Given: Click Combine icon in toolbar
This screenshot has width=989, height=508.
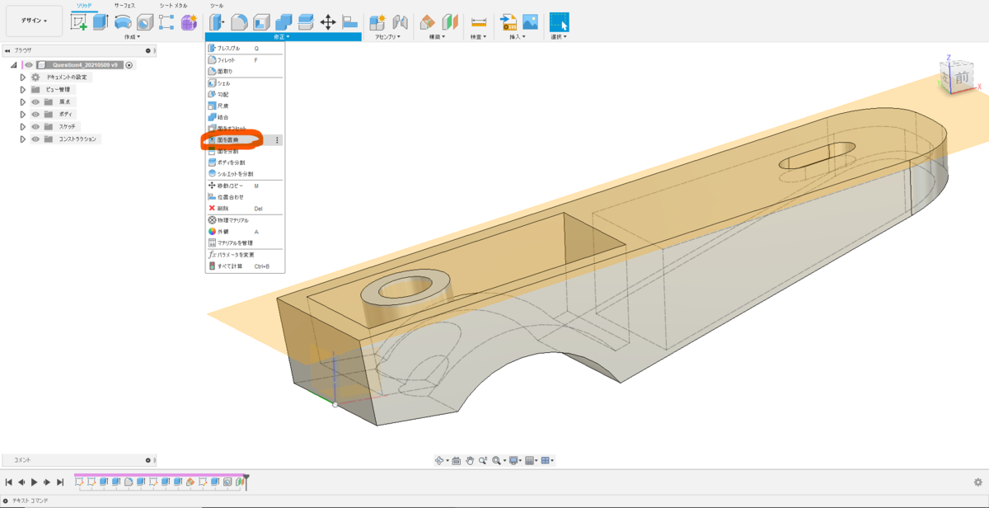Looking at the screenshot, I should tap(284, 22).
